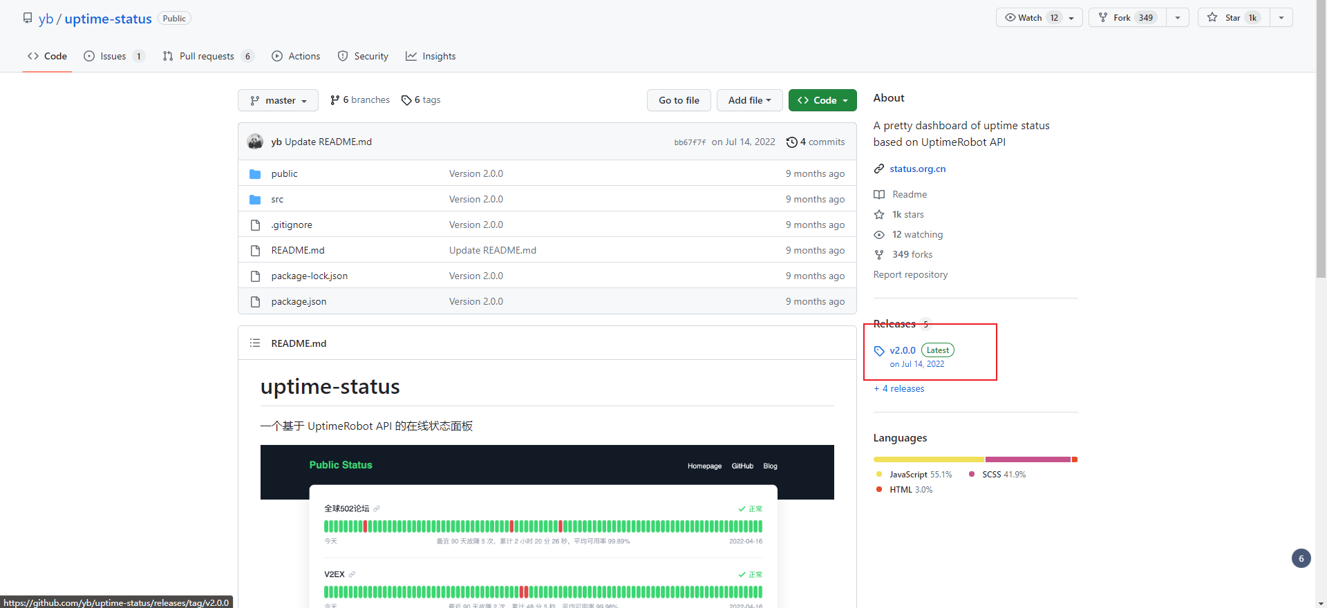Click the README.md header above the readme
Screen dimensions: 1327x608
pos(299,343)
